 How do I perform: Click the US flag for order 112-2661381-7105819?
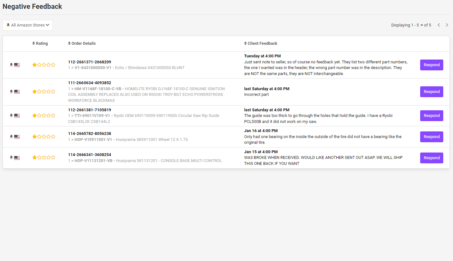17,116
